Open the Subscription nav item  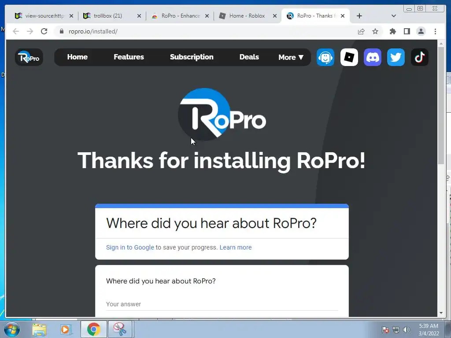point(192,57)
